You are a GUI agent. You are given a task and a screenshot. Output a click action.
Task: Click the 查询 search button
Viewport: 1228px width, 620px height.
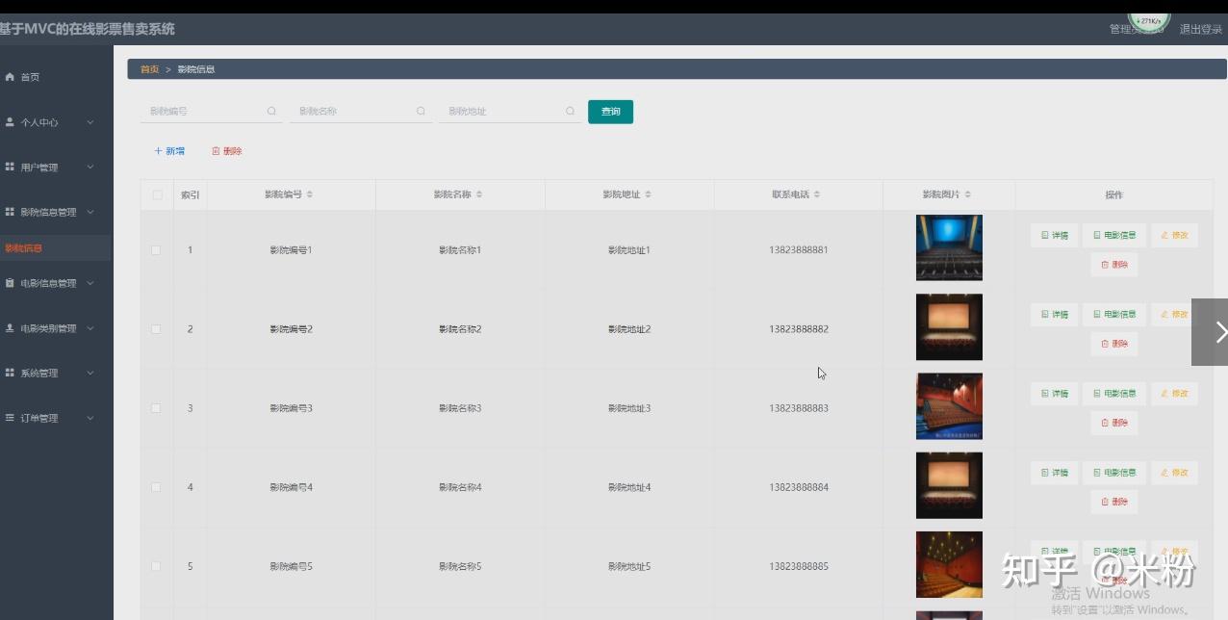coord(610,112)
